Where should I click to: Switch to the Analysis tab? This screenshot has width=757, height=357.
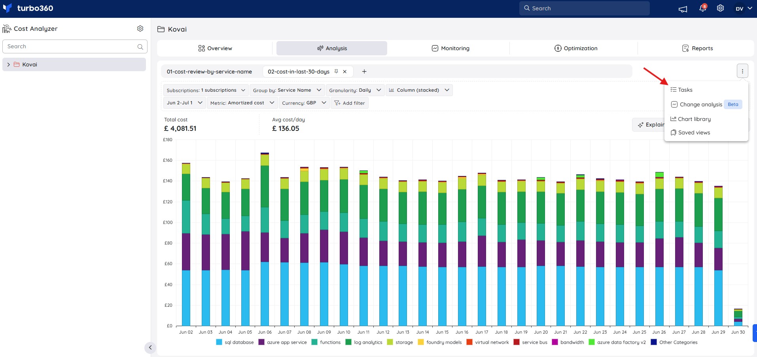332,48
